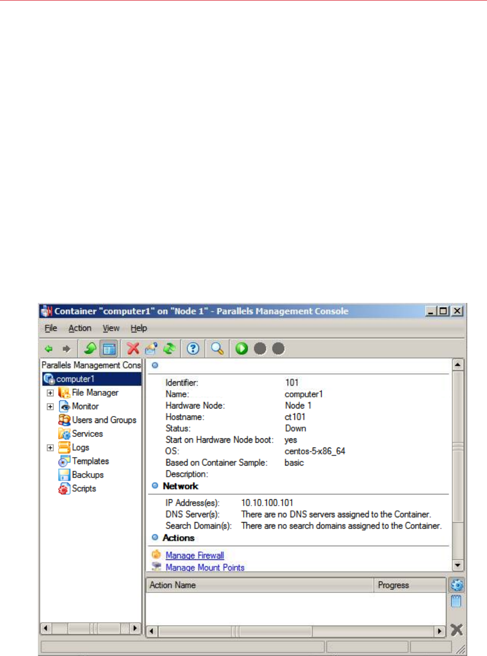
Task: Open the Action menu
Action: pos(80,328)
